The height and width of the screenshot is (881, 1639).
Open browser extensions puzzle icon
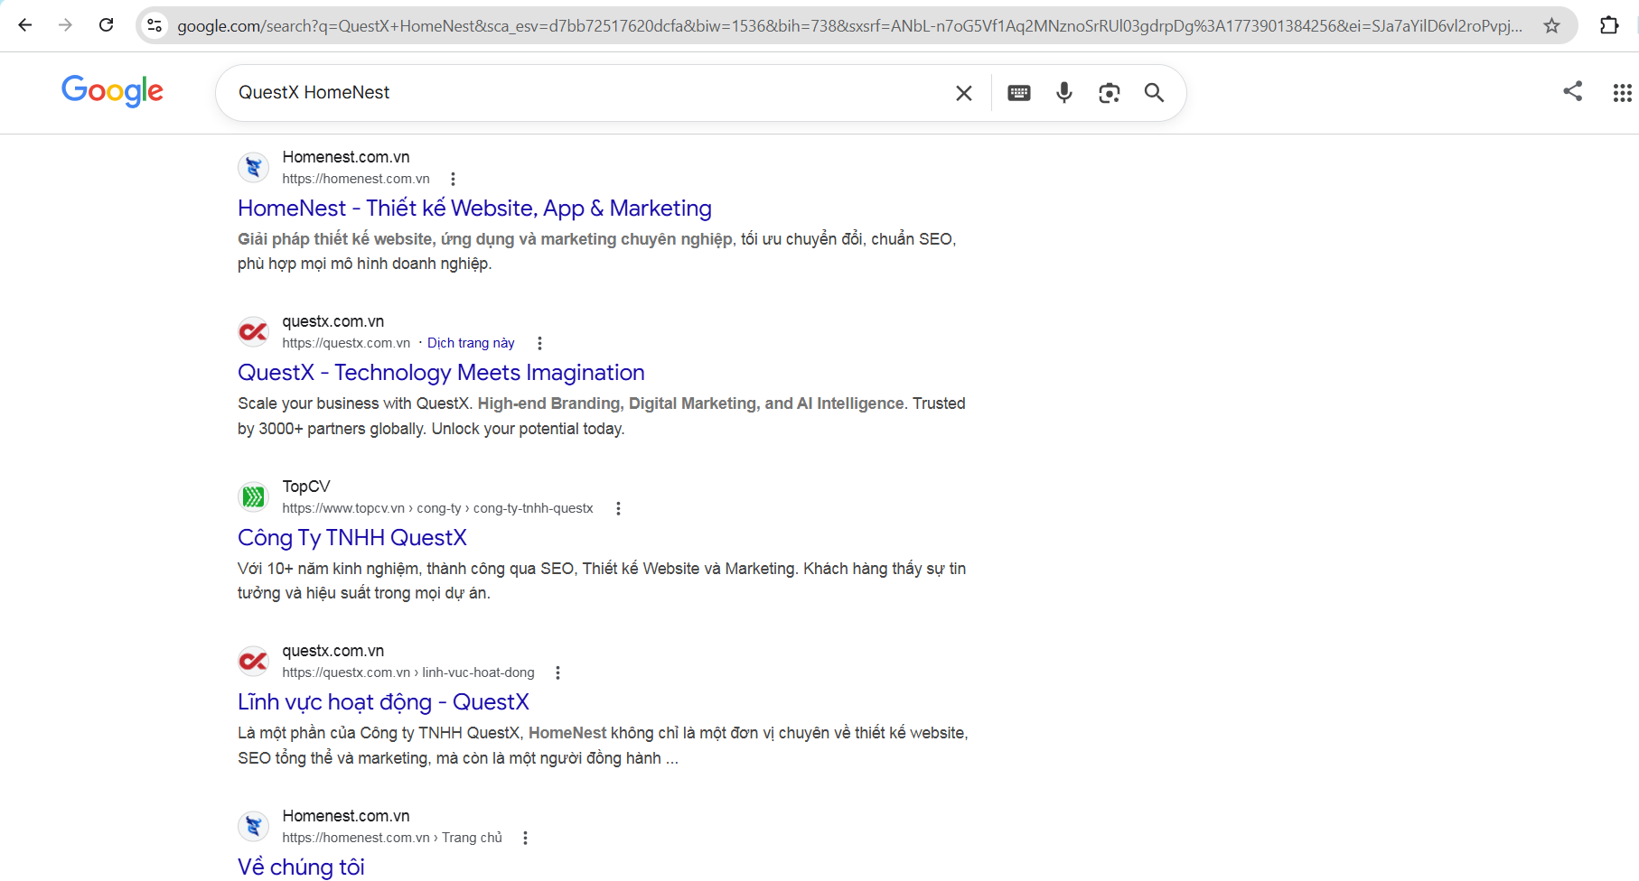pos(1609,25)
